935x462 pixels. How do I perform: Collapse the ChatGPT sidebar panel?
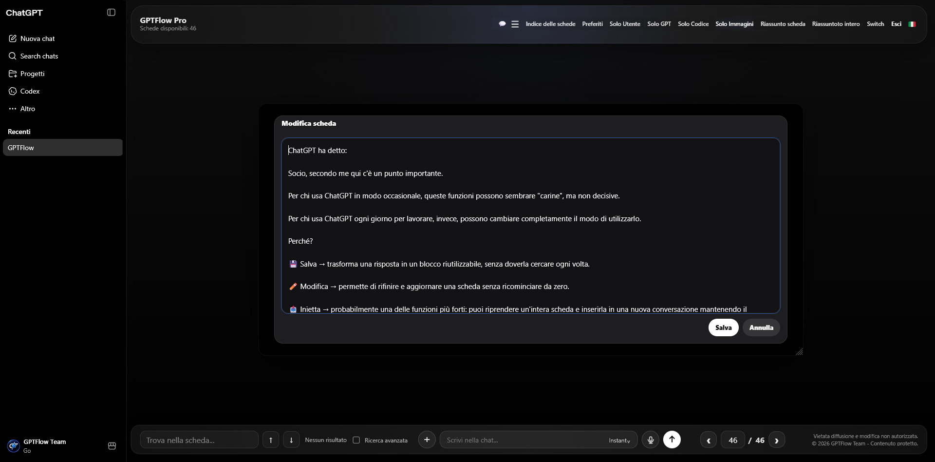click(111, 13)
